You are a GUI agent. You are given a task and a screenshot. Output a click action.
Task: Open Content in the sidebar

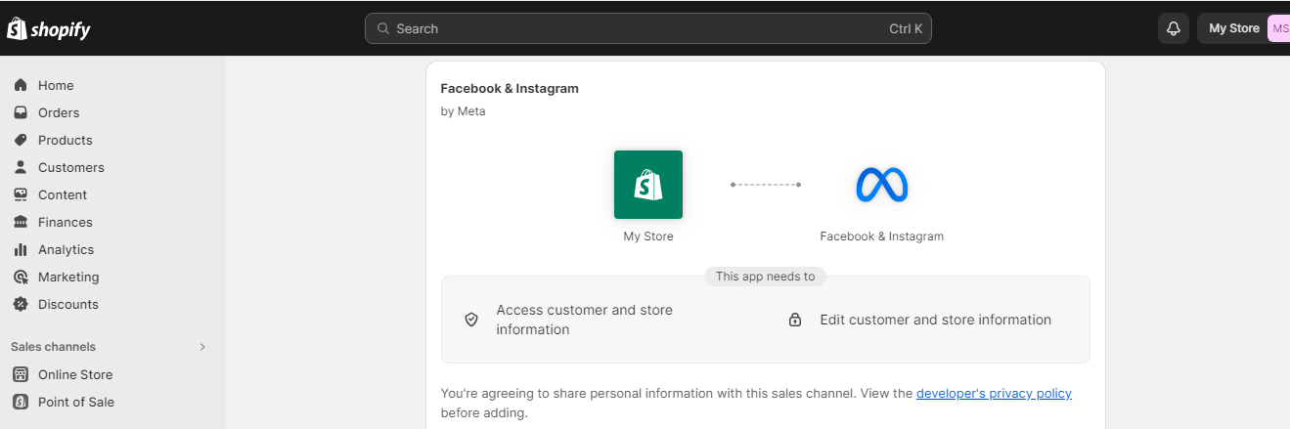point(63,194)
